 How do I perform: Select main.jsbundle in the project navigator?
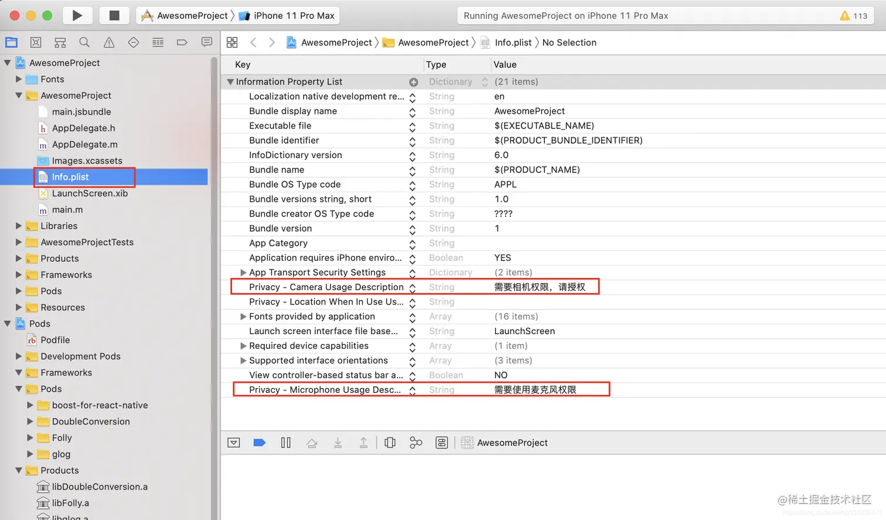click(81, 111)
